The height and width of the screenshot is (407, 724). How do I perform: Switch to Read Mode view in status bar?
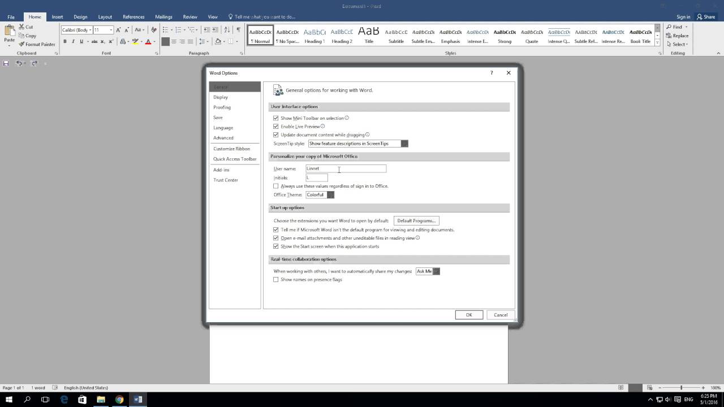621,387
